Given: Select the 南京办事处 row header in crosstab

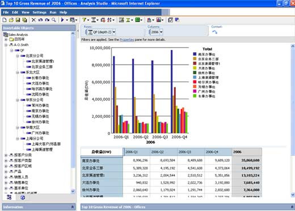Looking at the screenshot, I should pyautogui.click(x=102, y=161).
